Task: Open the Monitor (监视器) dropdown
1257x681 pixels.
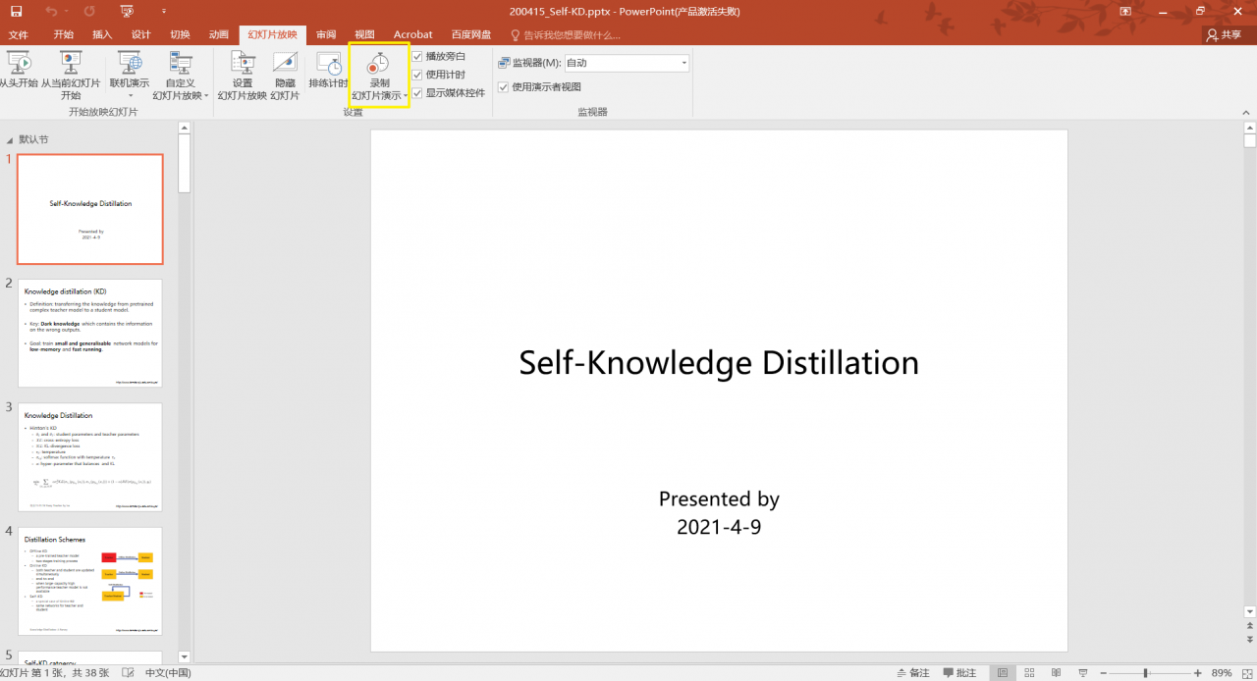Action: pos(683,63)
